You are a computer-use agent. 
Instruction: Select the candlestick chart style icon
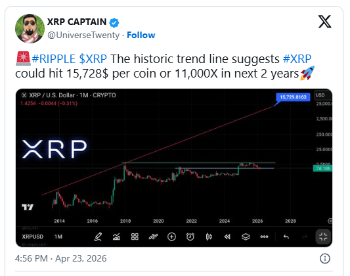click(209, 237)
